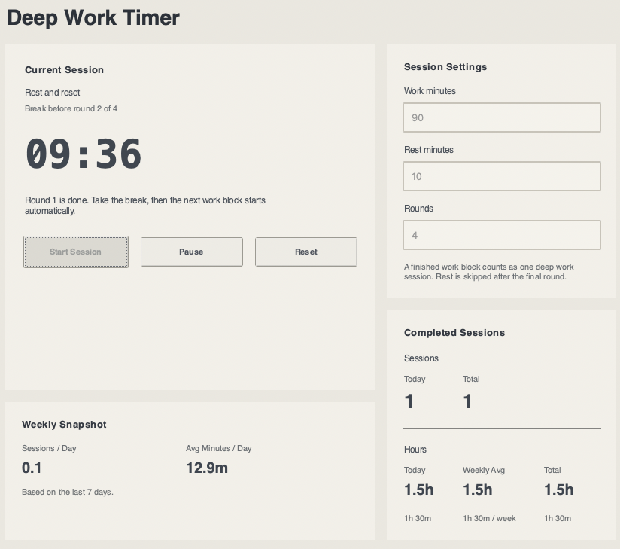Click 'Based on the last 7 days.'

(x=68, y=492)
